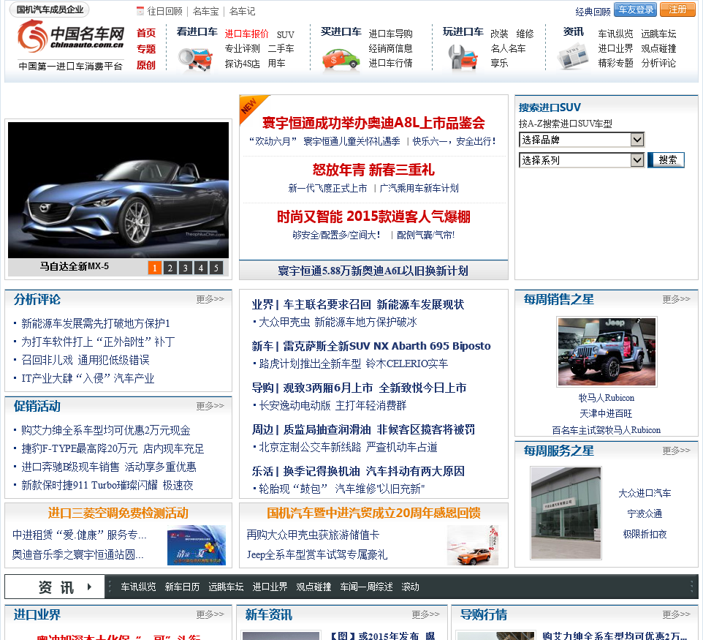The image size is (703, 640).
Task: Click 更多>> in the 新车资讯 section
Action: pyautogui.click(x=425, y=614)
